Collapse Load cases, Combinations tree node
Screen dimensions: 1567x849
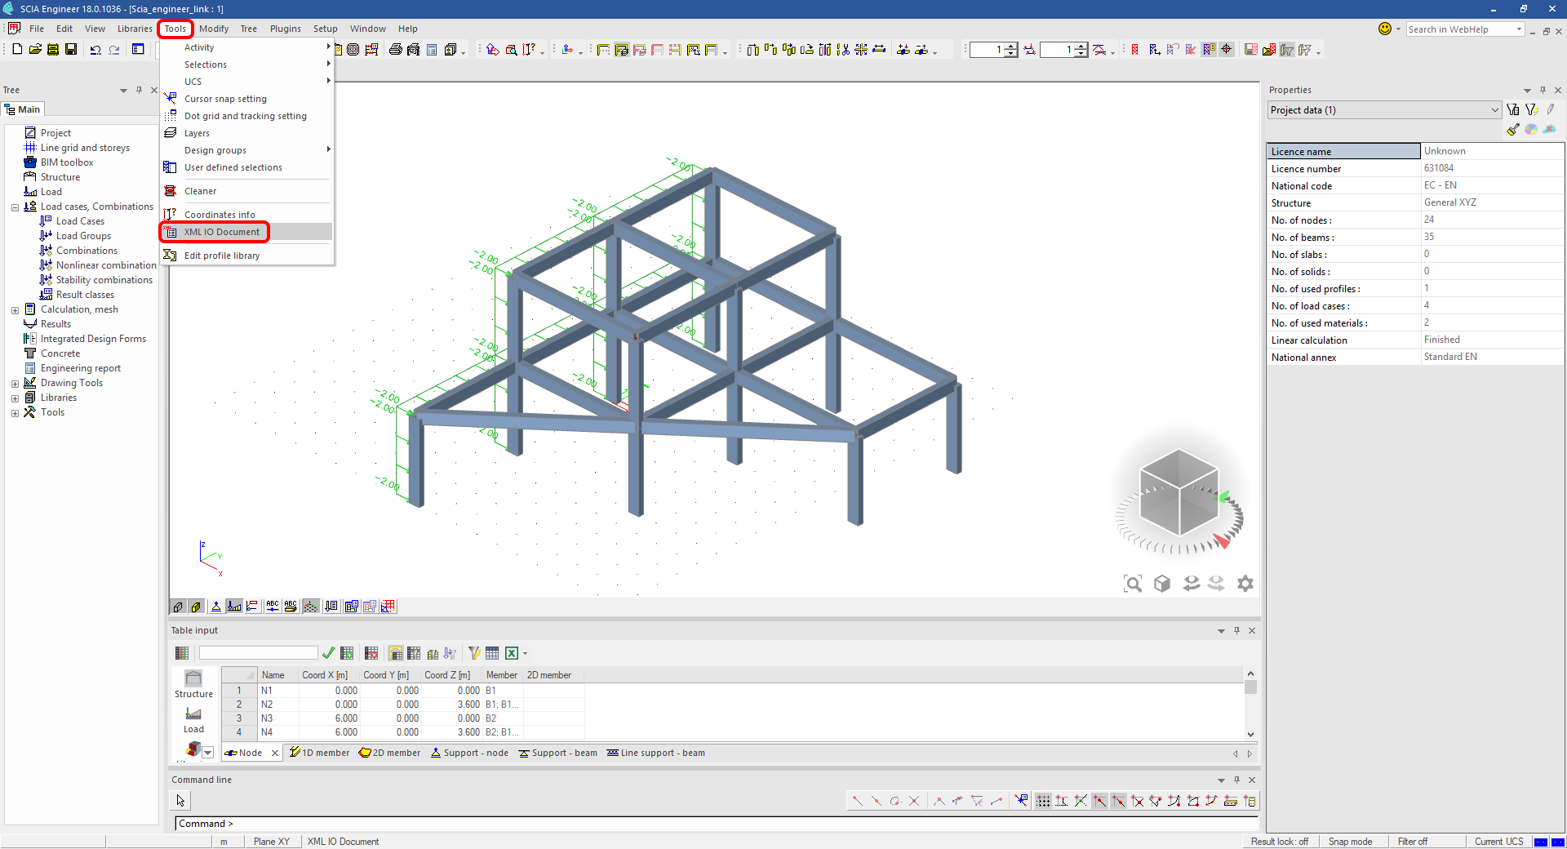(x=15, y=207)
